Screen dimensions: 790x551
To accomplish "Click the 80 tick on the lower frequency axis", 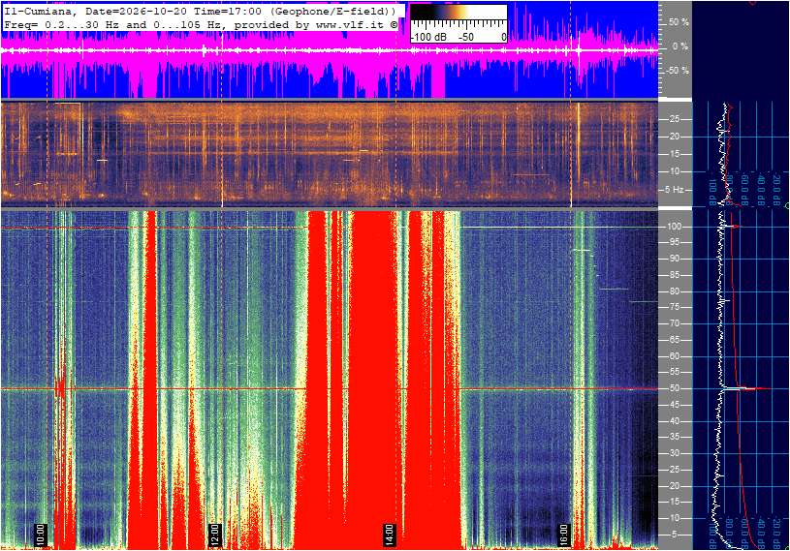I will coord(674,291).
